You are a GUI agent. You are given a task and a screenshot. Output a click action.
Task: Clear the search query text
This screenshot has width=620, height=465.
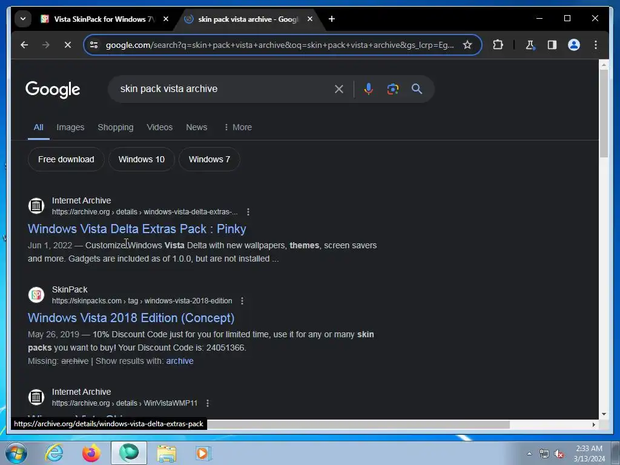[339, 89]
